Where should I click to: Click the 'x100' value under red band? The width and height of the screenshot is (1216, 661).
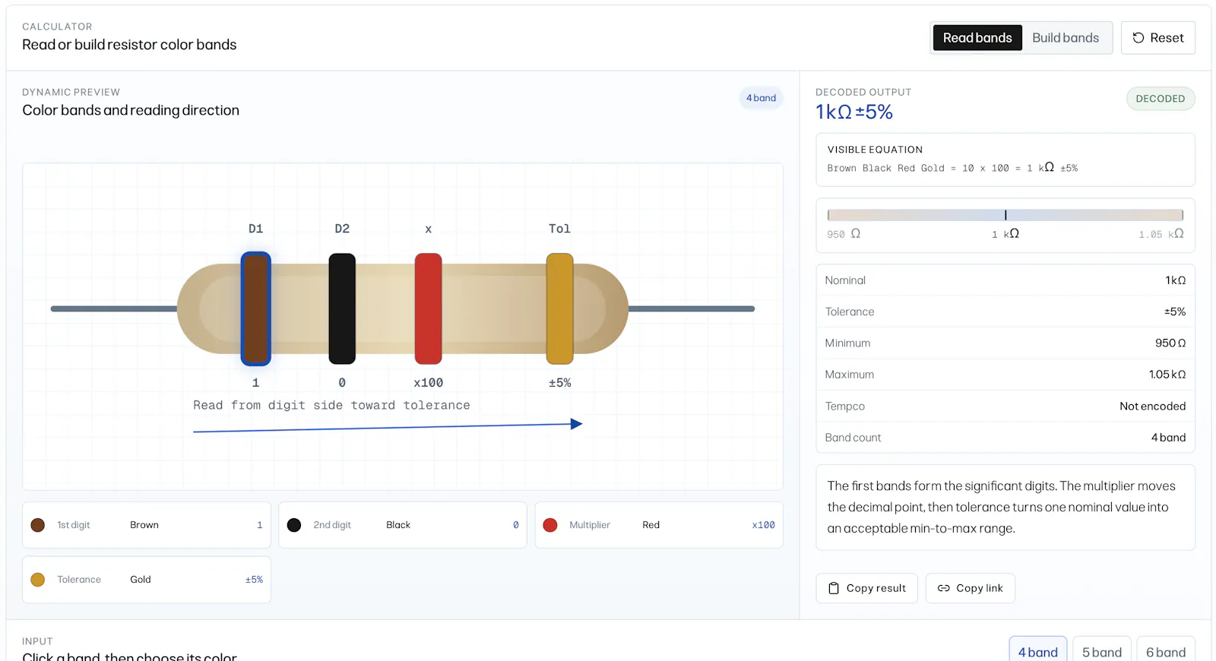point(429,383)
